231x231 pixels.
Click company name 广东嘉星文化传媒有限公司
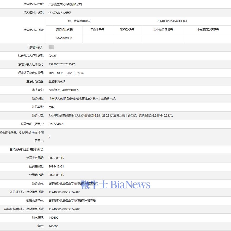[65, 4]
